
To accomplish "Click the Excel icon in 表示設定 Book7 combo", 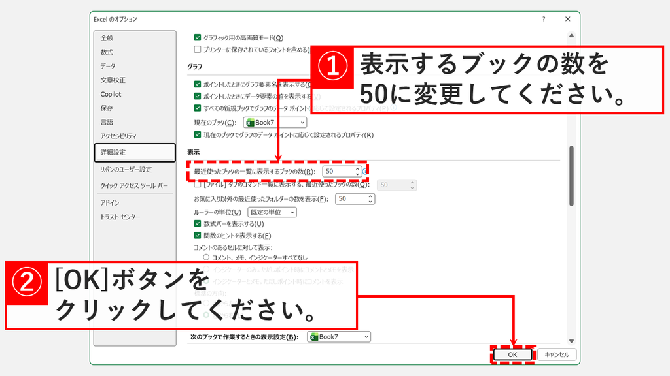I will coord(314,337).
